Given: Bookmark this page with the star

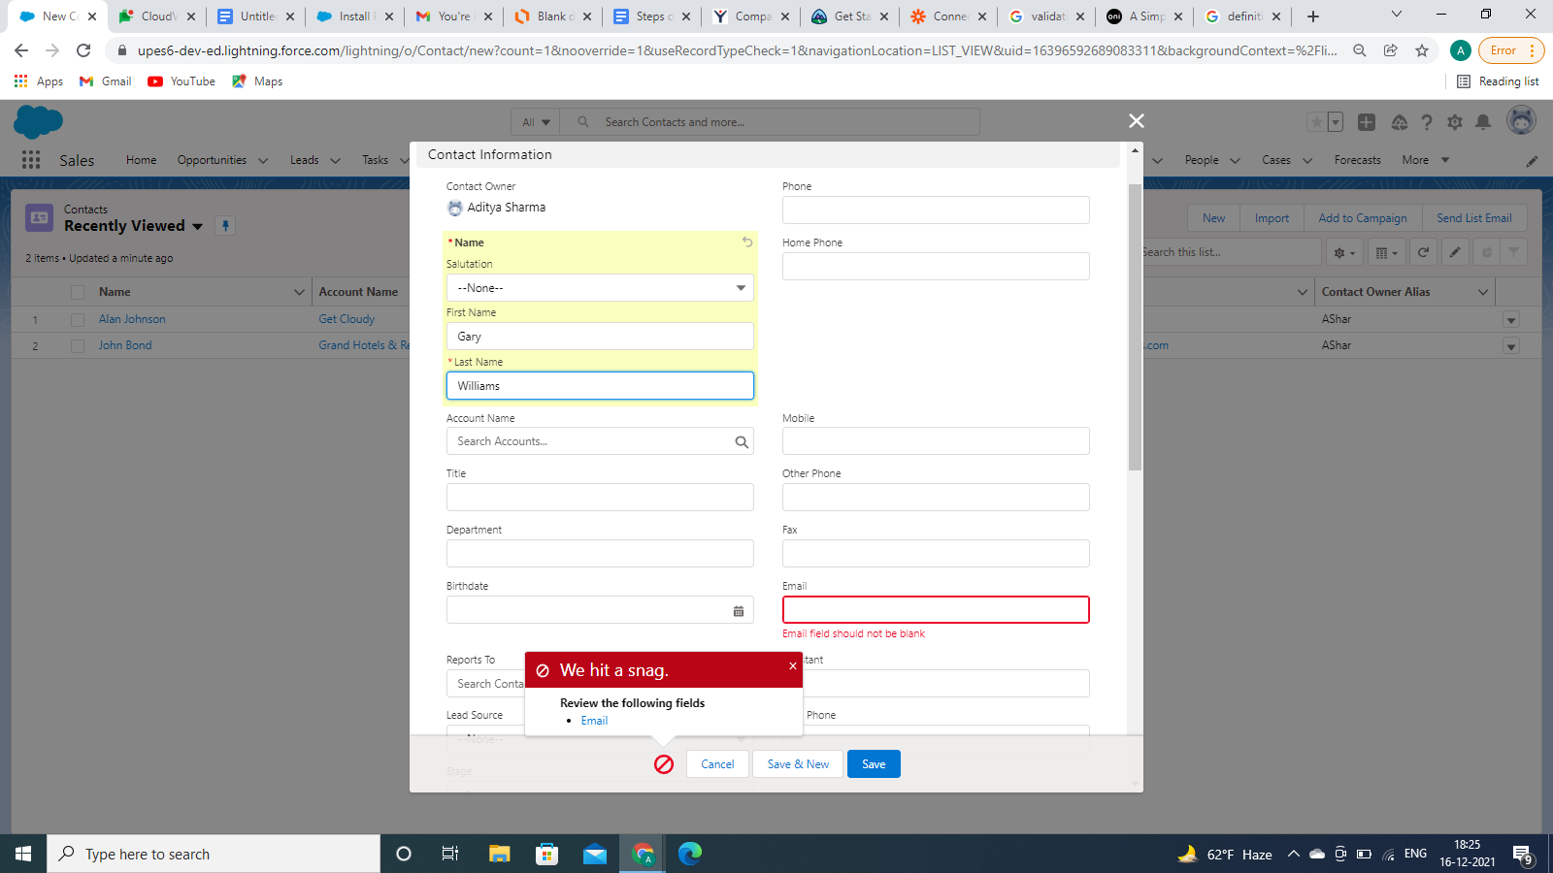Looking at the screenshot, I should 1422,50.
